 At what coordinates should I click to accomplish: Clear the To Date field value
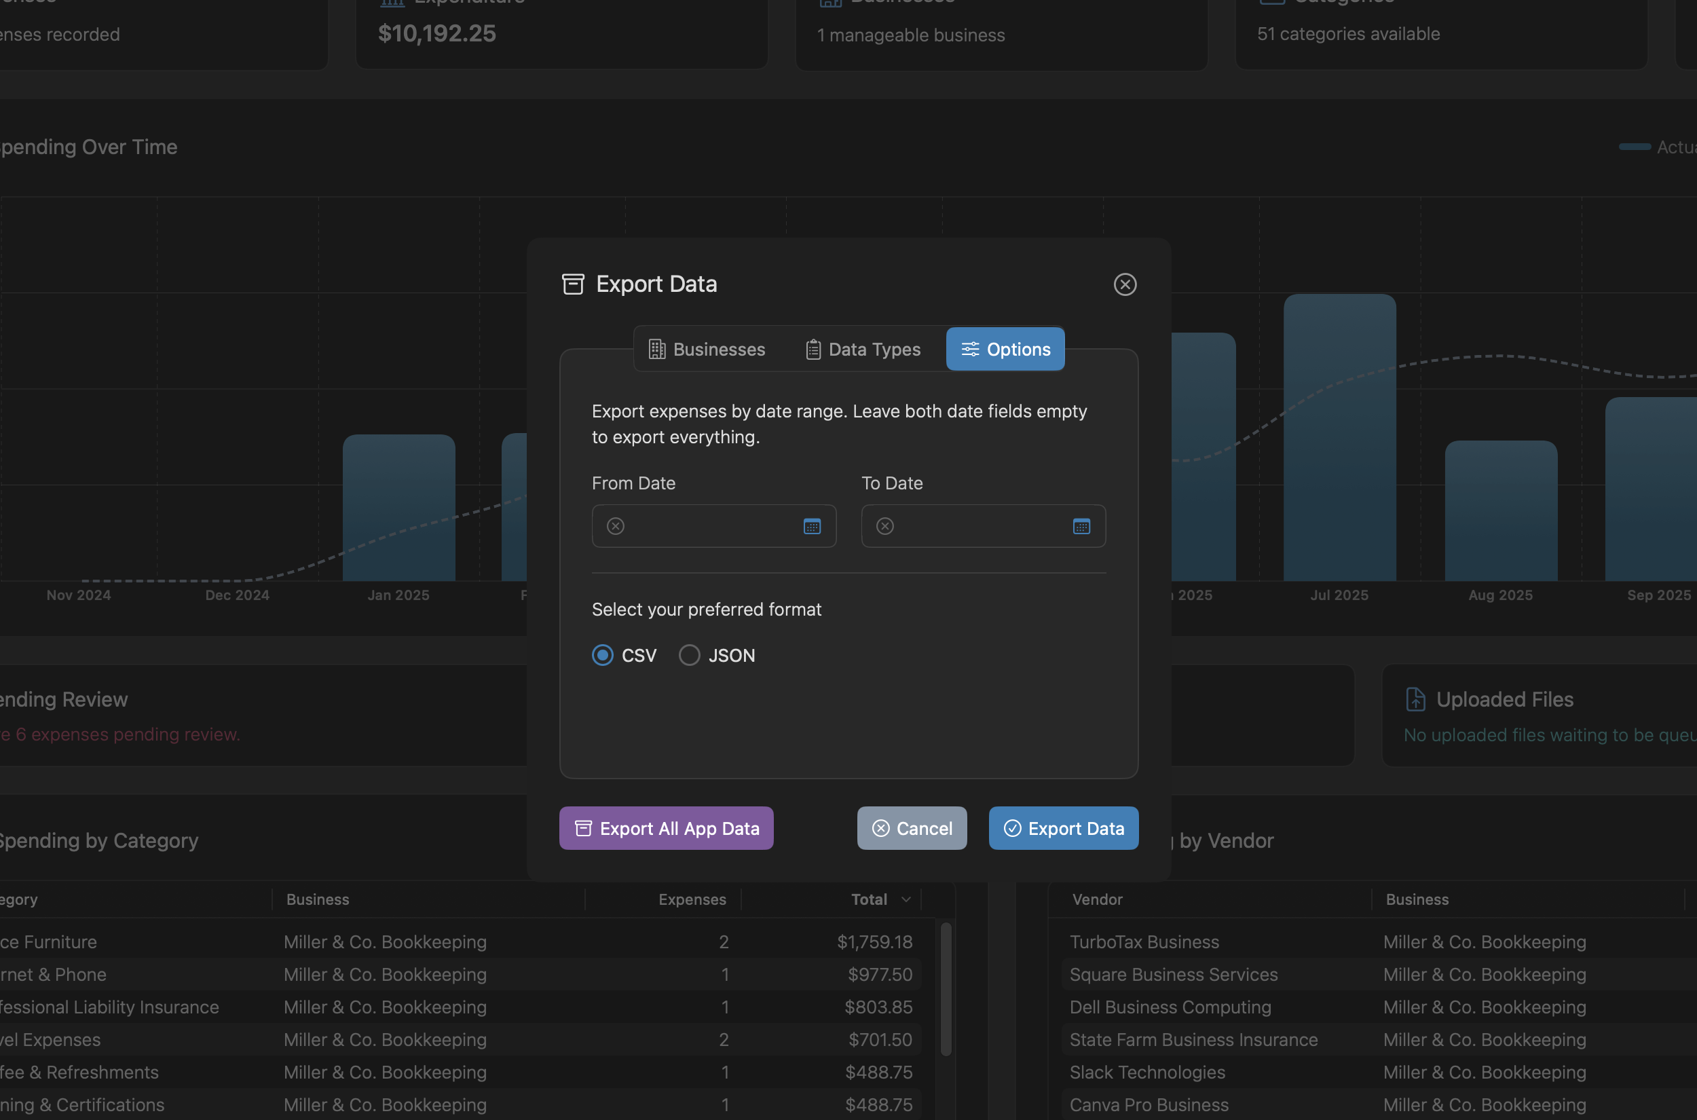click(x=885, y=525)
